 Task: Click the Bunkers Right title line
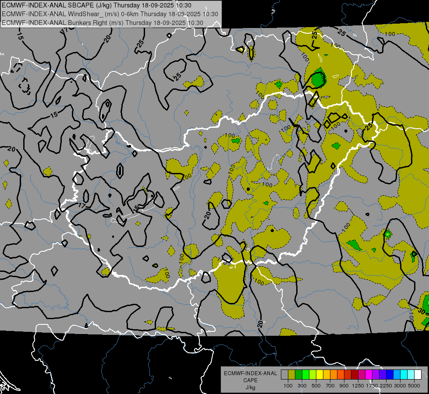[x=102, y=22]
